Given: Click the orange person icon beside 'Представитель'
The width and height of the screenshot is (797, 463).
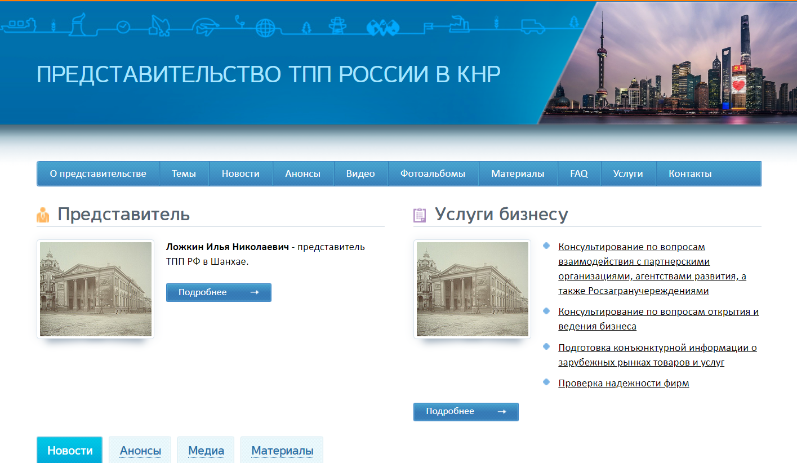Looking at the screenshot, I should 43,215.
